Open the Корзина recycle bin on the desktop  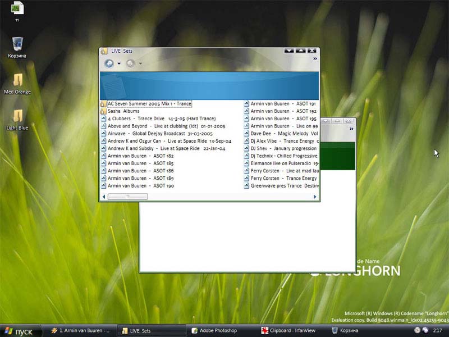pos(16,45)
